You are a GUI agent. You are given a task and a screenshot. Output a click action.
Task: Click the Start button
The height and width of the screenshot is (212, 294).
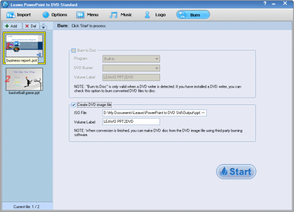[x=236, y=172]
